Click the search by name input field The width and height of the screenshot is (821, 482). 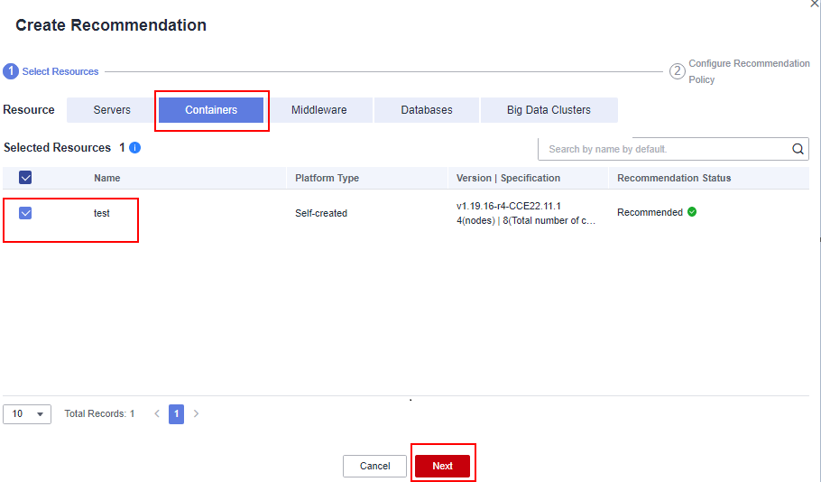(663, 149)
